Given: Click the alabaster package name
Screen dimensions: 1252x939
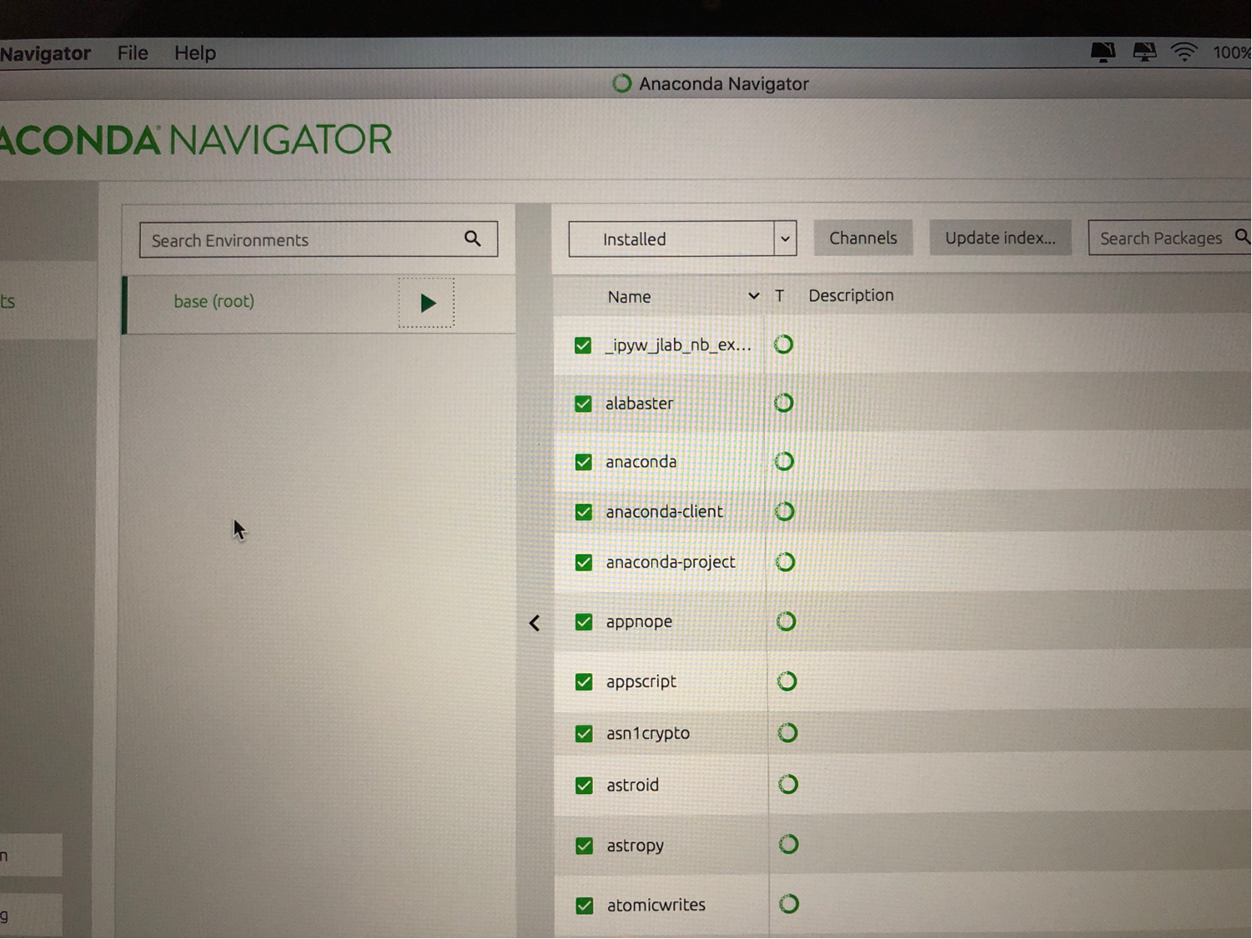Looking at the screenshot, I should [x=639, y=403].
